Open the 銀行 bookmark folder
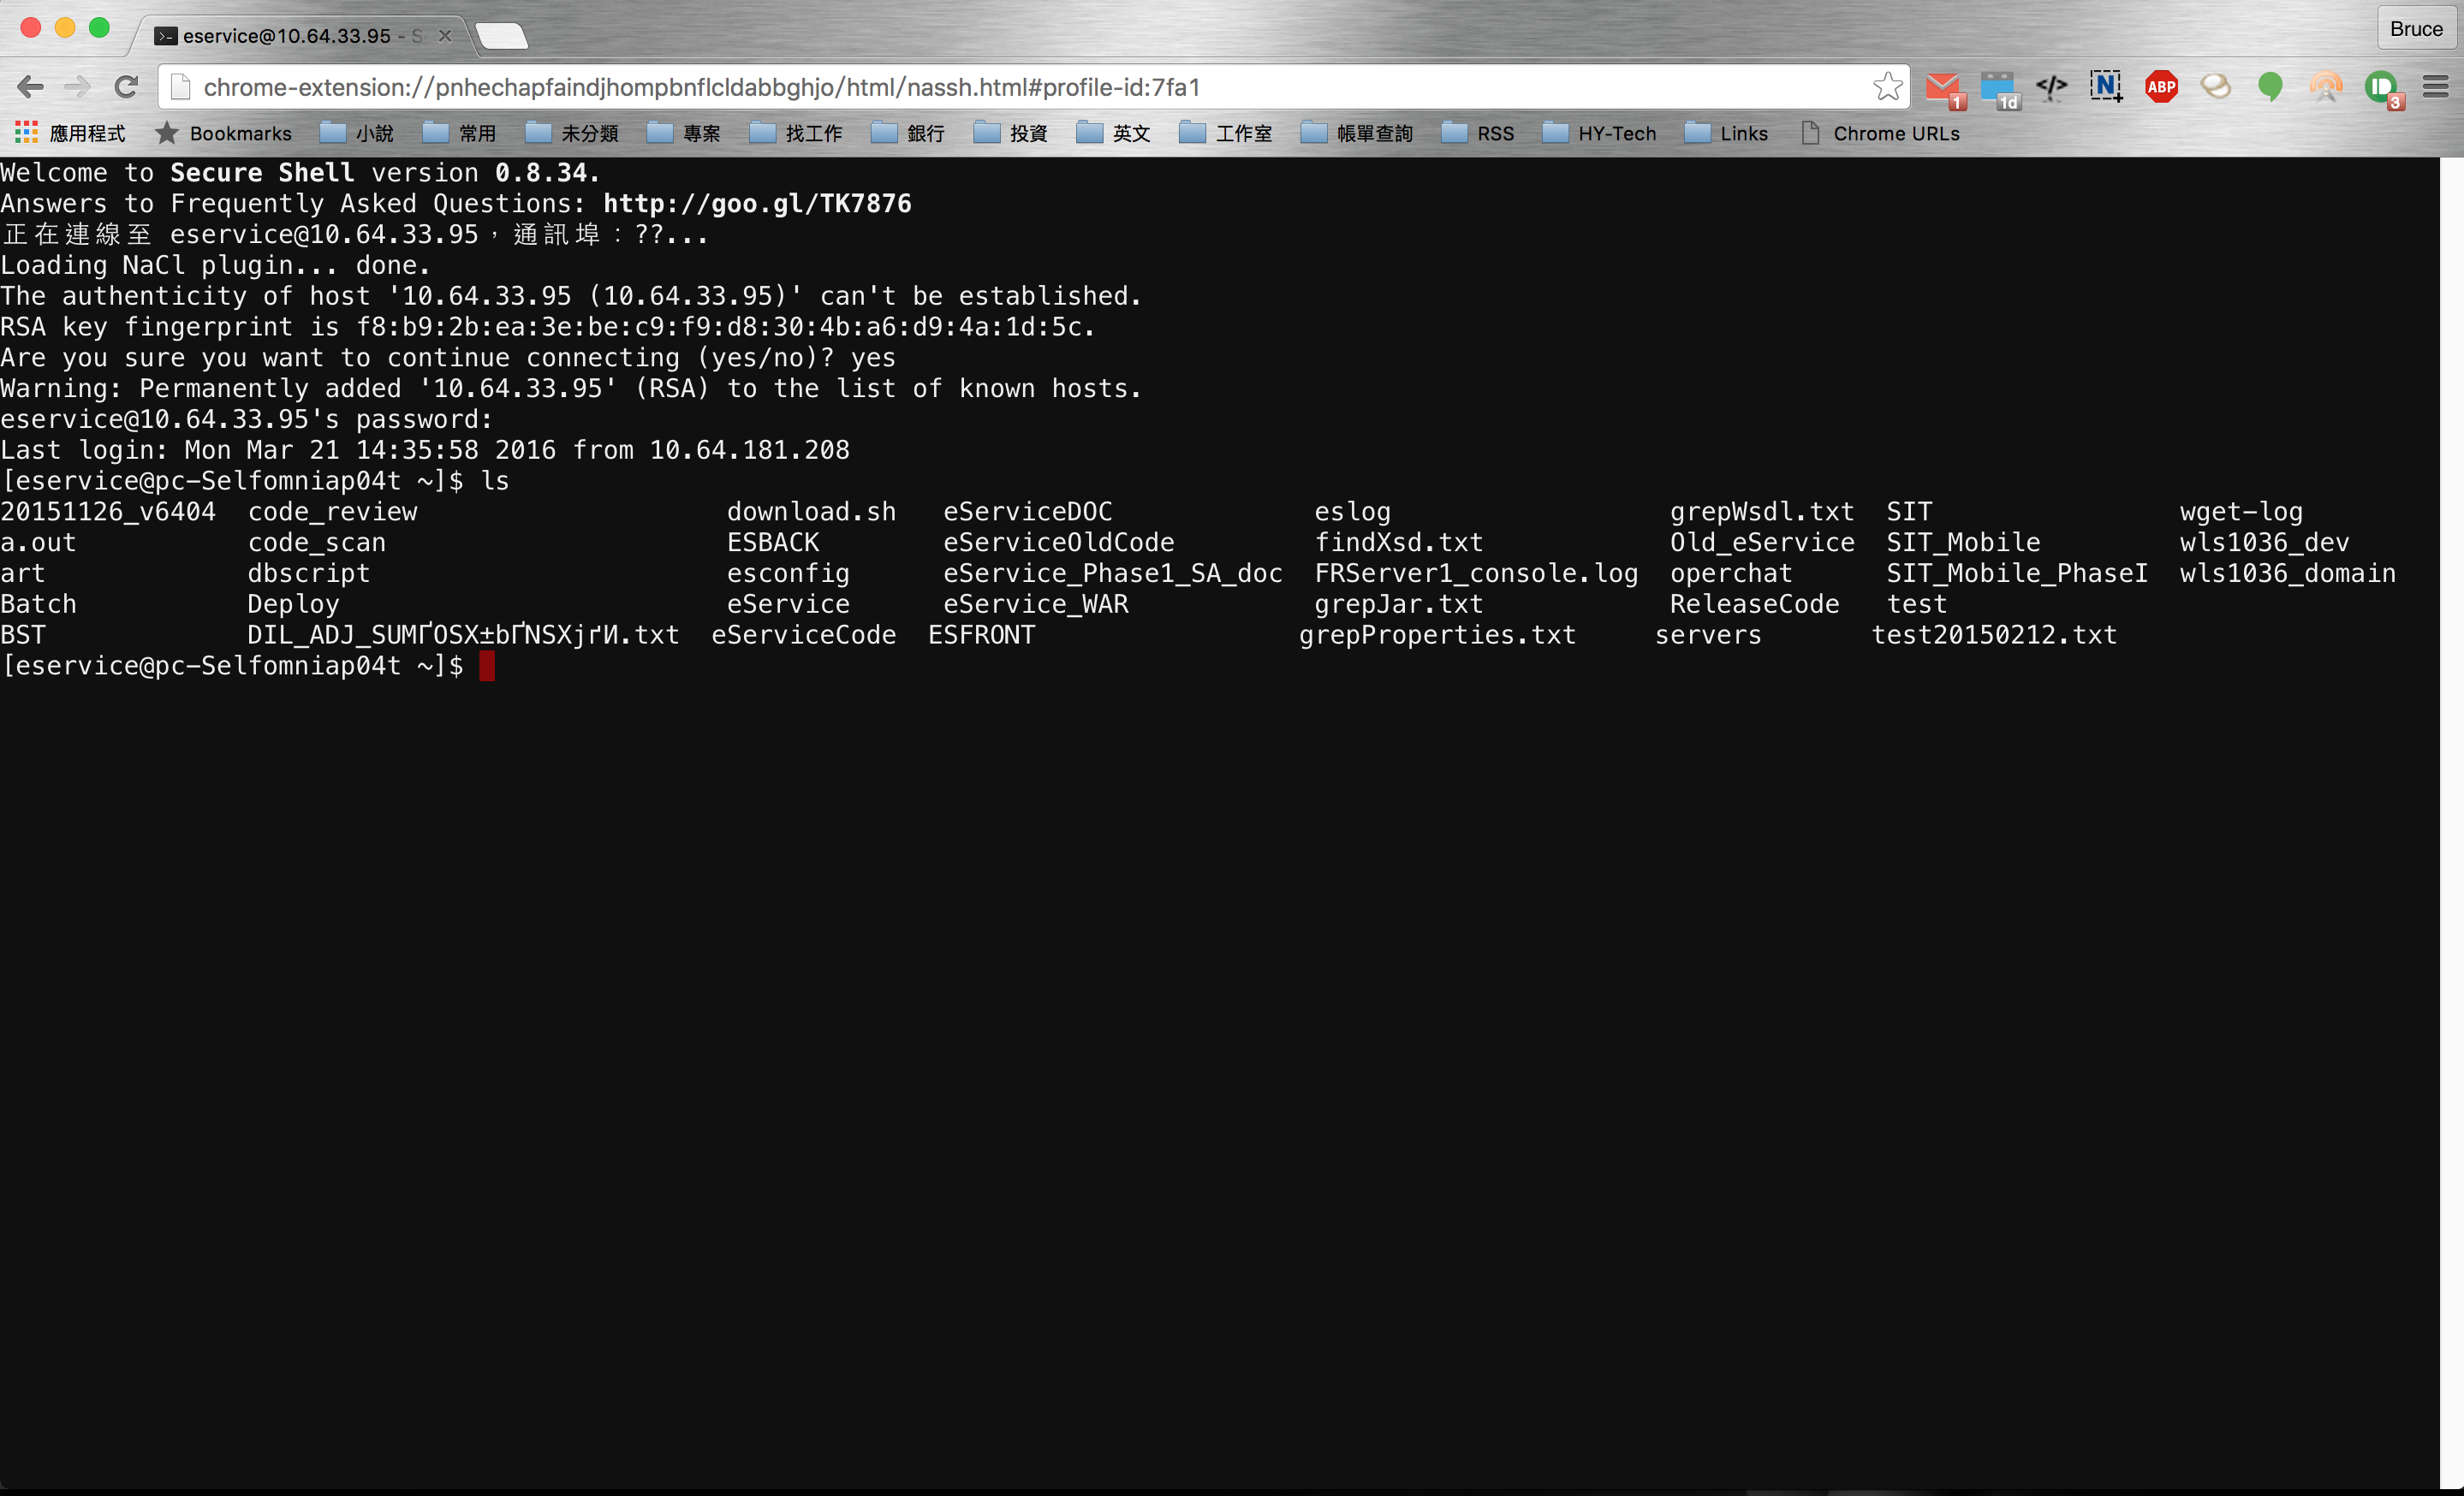 point(908,133)
